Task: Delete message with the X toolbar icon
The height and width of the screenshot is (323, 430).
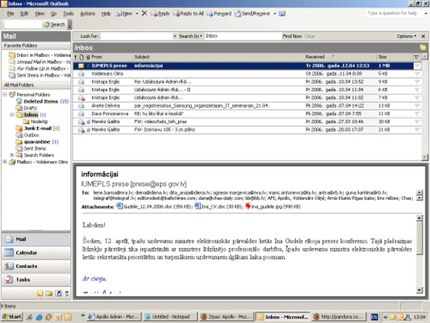Action: coord(144,13)
